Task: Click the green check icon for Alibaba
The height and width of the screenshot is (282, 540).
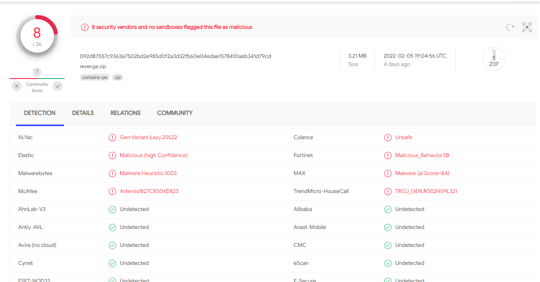Action: [388, 209]
